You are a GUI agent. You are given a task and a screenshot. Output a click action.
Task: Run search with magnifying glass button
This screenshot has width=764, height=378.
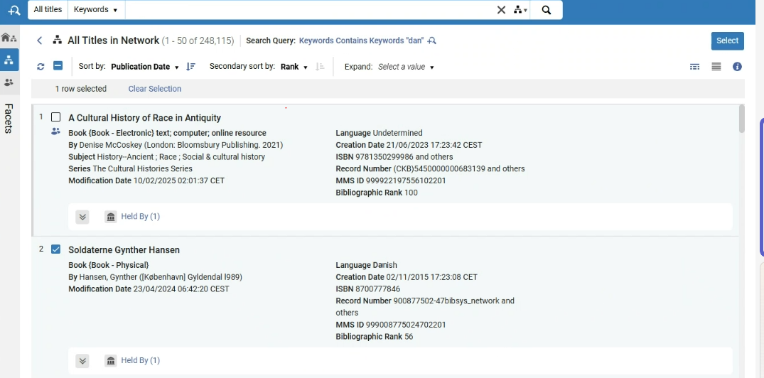547,10
